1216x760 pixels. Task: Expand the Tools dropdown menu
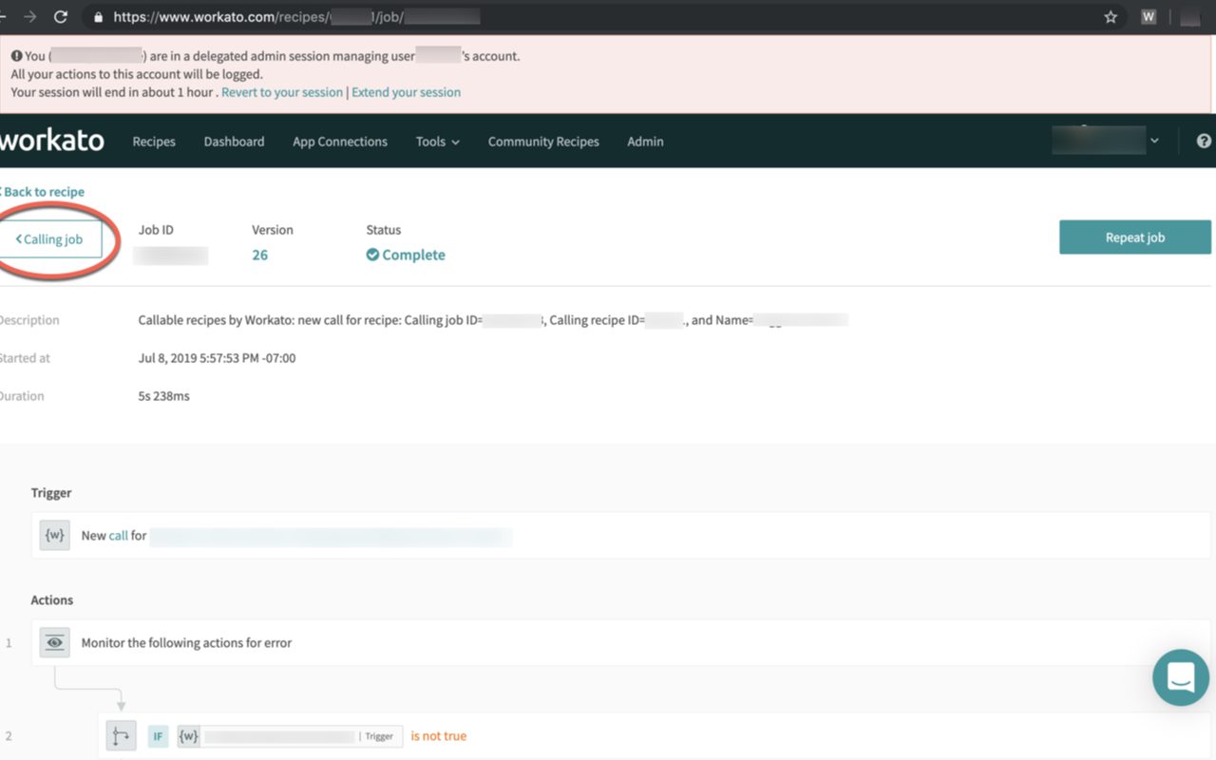pos(437,142)
